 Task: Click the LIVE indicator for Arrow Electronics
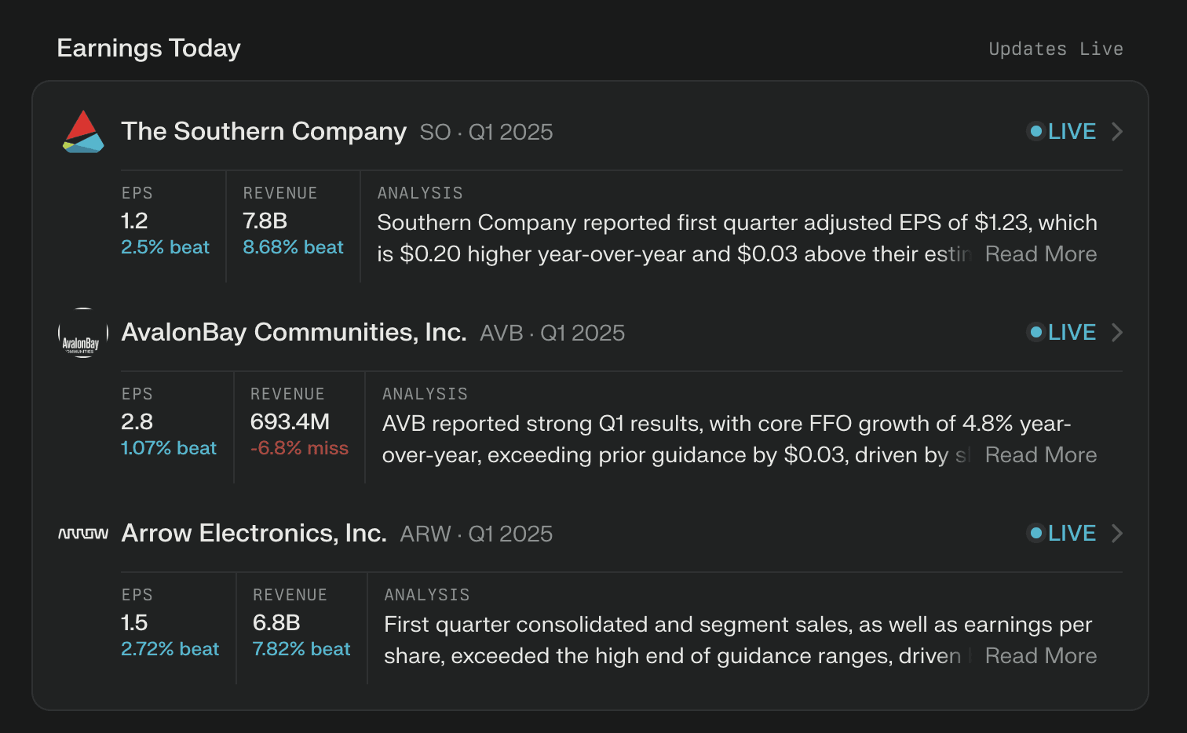pos(1062,534)
